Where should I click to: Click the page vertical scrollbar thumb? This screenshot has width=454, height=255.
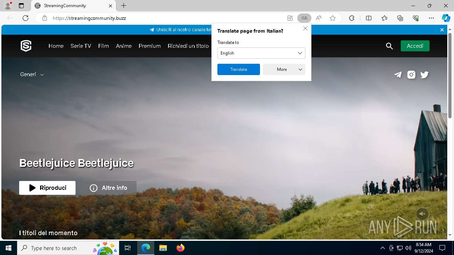click(450, 76)
